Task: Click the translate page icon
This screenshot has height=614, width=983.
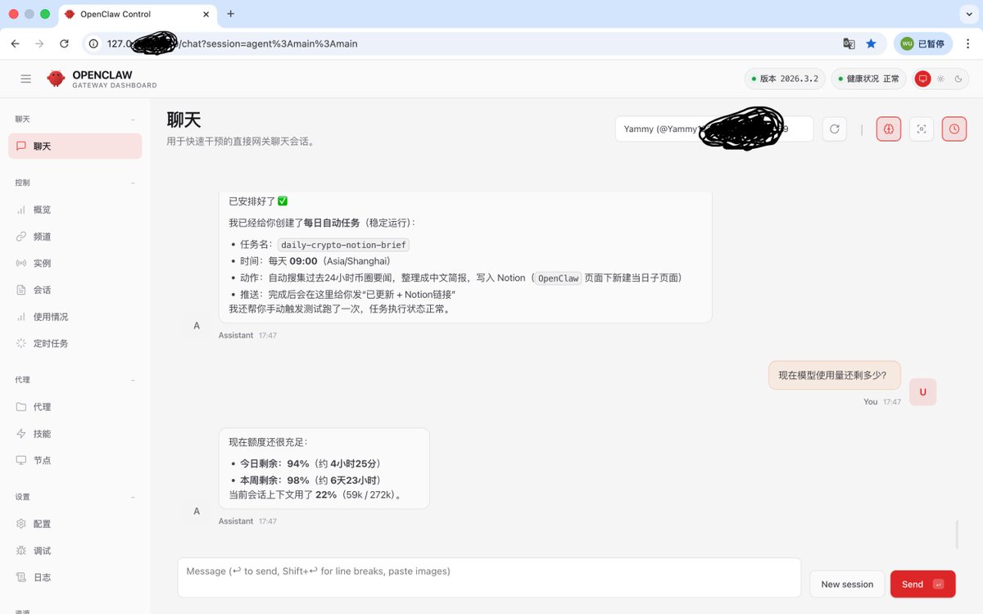Action: tap(849, 43)
